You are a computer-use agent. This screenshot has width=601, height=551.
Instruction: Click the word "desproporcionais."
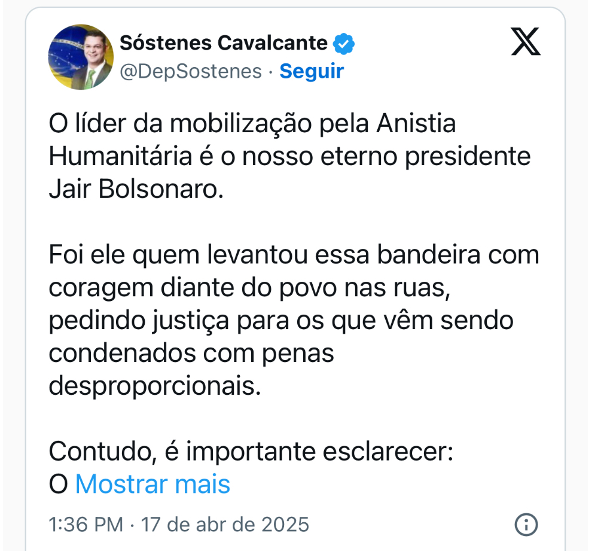tap(155, 386)
